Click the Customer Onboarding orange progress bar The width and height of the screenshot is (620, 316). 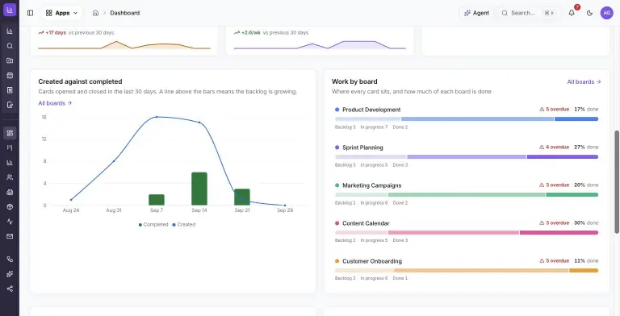tap(467, 271)
